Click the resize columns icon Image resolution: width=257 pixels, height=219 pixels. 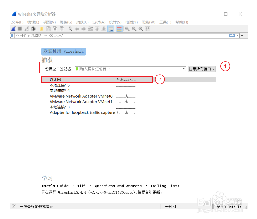(147, 29)
